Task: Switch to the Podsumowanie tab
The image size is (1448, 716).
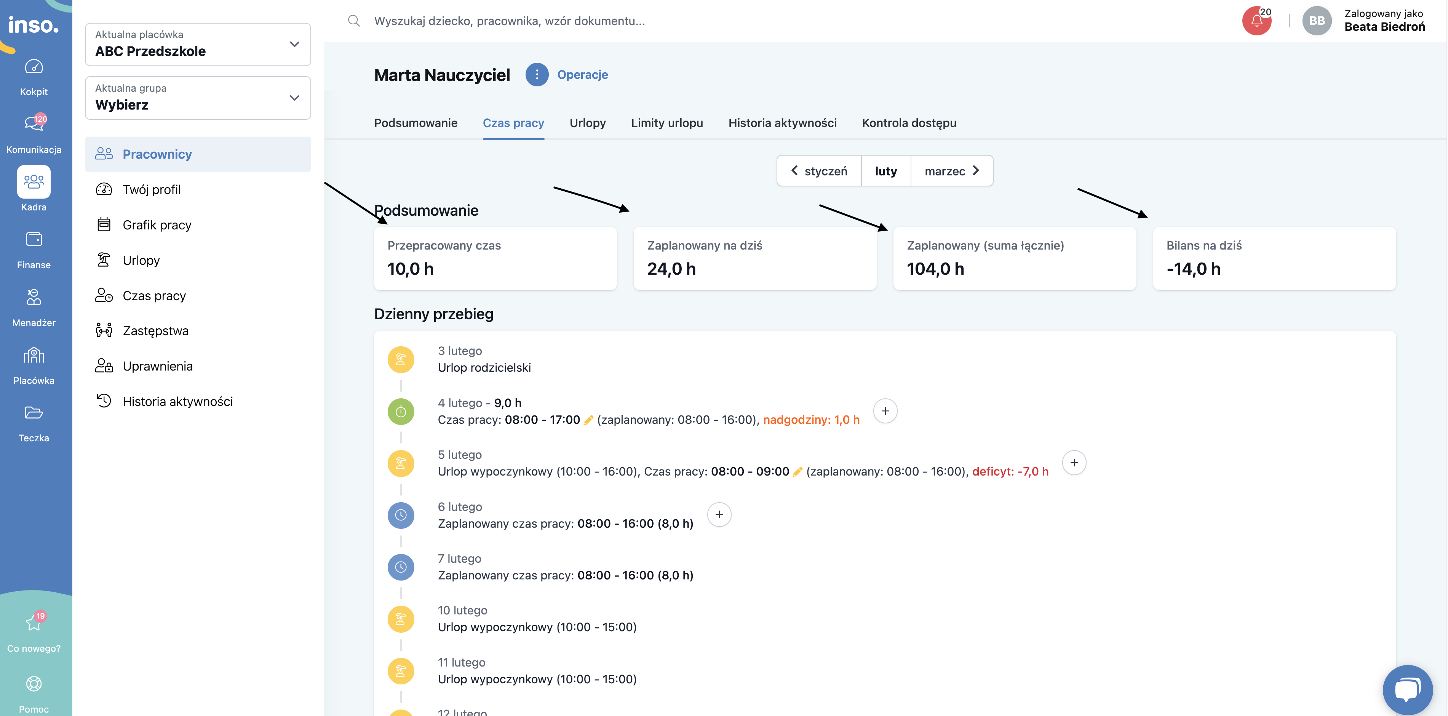Action: tap(416, 123)
